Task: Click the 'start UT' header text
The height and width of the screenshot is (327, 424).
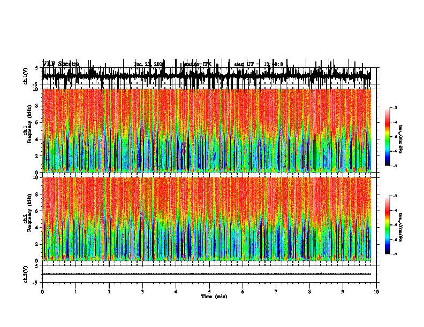Action: point(247,64)
